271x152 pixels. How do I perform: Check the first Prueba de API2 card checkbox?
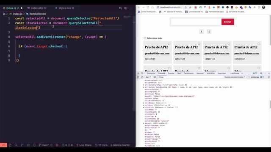click(169, 44)
